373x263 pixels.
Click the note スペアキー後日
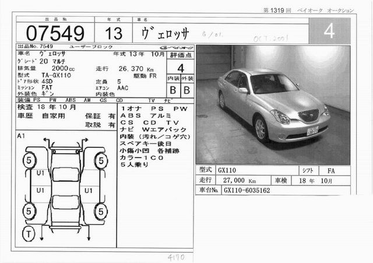pyautogui.click(x=146, y=144)
